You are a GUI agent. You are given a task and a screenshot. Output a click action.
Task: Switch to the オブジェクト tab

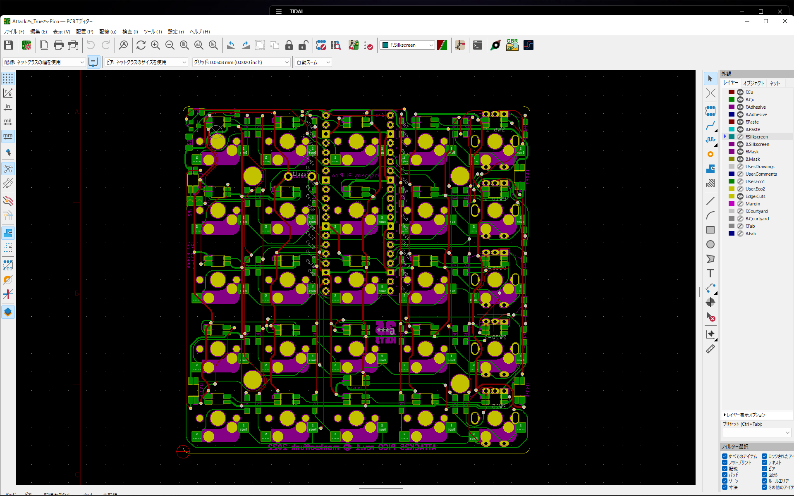[753, 83]
